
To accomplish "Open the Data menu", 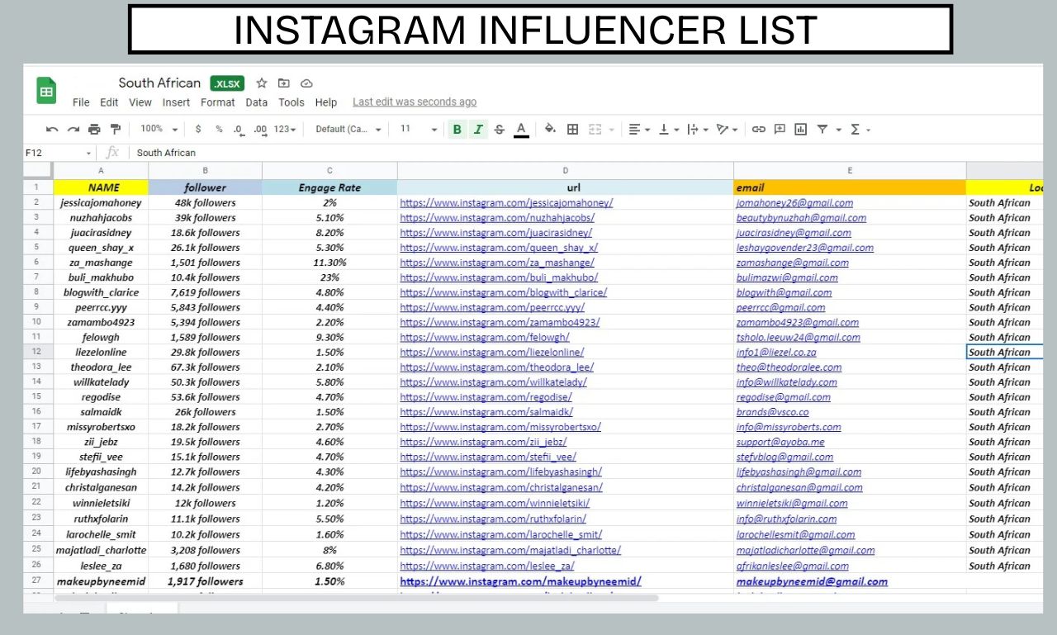I will 256,102.
